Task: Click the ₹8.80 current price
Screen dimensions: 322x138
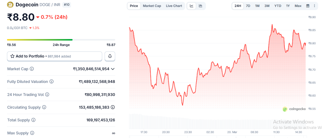Action: 21,17
